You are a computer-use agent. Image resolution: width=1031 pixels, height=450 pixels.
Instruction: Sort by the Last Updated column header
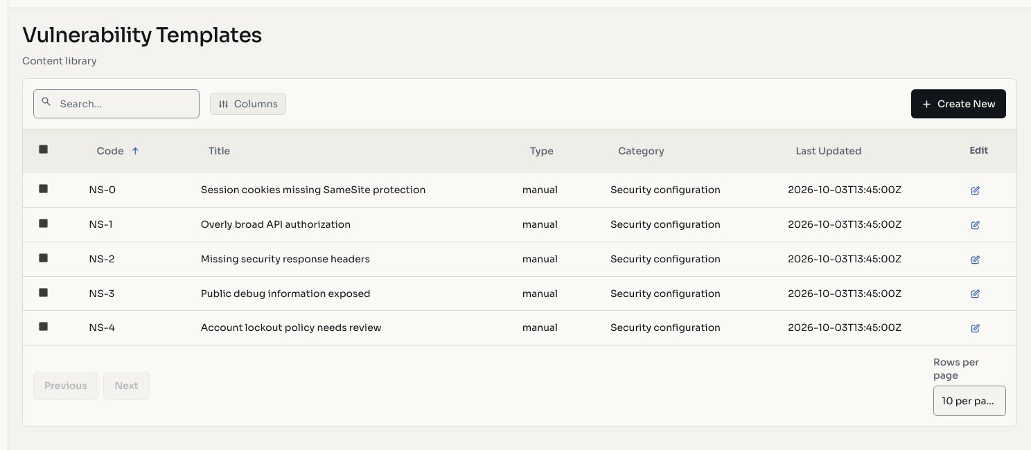pos(829,151)
